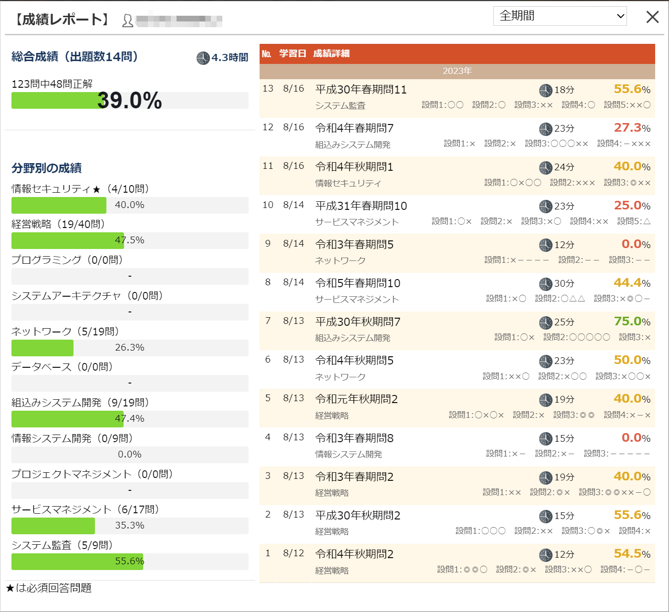Click clock icon in 令和4年春期問7 row
This screenshot has width=669, height=612.
click(545, 129)
